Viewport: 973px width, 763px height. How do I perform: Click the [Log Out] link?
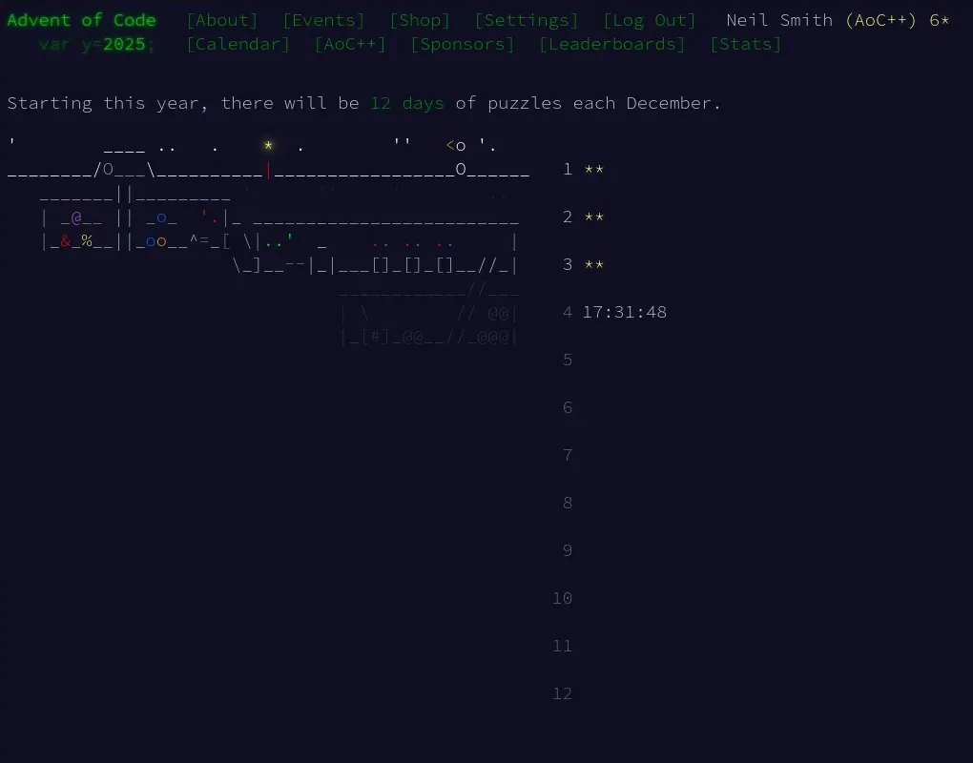[x=650, y=19]
